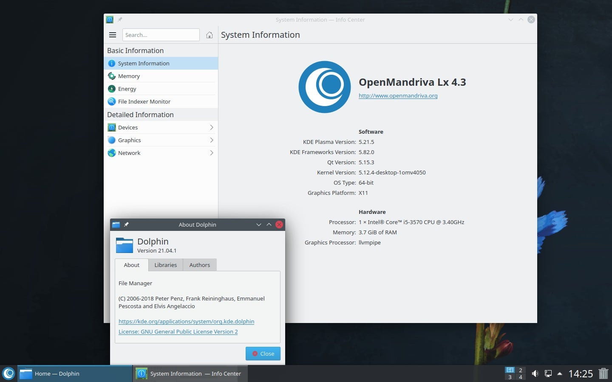Switch to virtual desktop 2 in the pager
The image size is (612, 382).
coord(521,371)
